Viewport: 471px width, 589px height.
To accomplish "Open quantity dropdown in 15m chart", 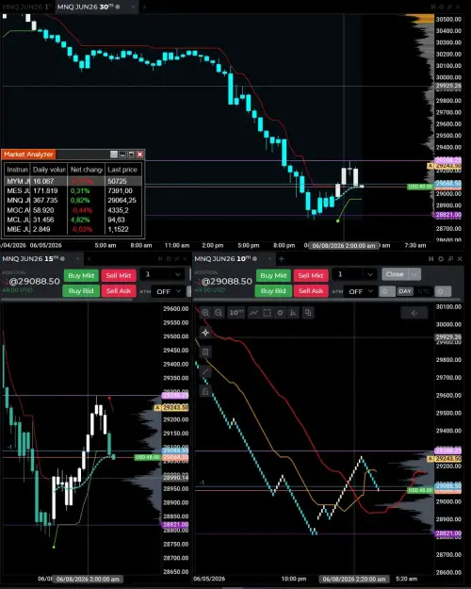I will coord(177,274).
